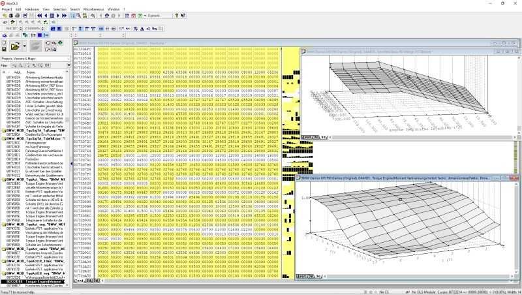Open the dropdown arrow at Filter row's right end

click(69, 65)
